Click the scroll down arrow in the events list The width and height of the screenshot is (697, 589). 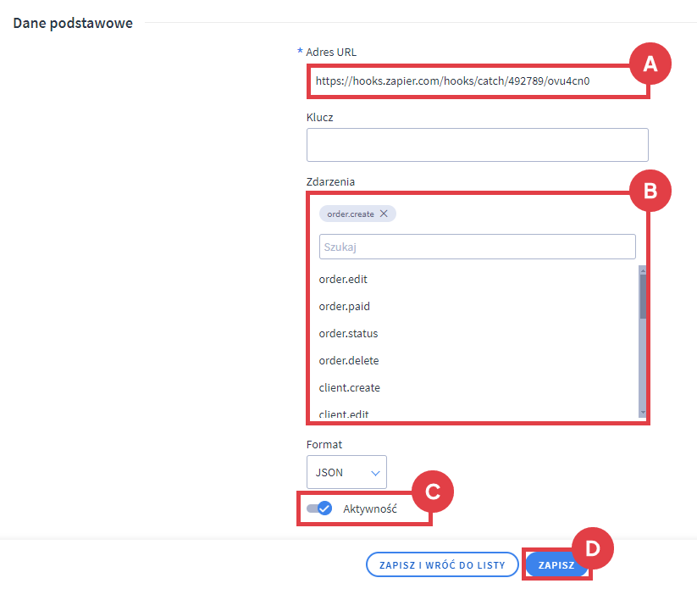643,413
